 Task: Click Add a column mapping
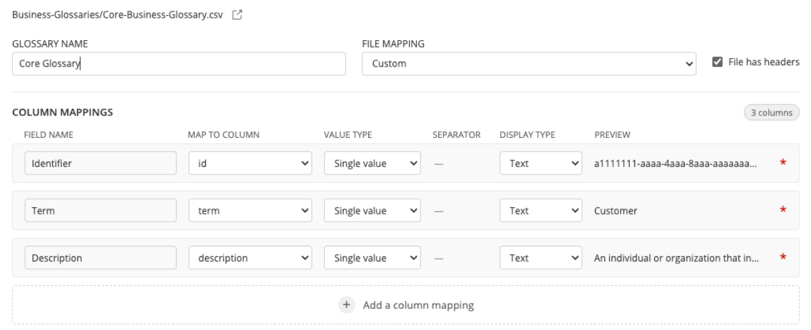[418, 305]
